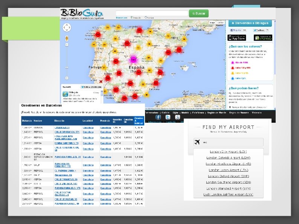This screenshot has width=299, height=224.
Task: Click the yellow cluster marker labeled 24
Action: (x=108, y=27)
